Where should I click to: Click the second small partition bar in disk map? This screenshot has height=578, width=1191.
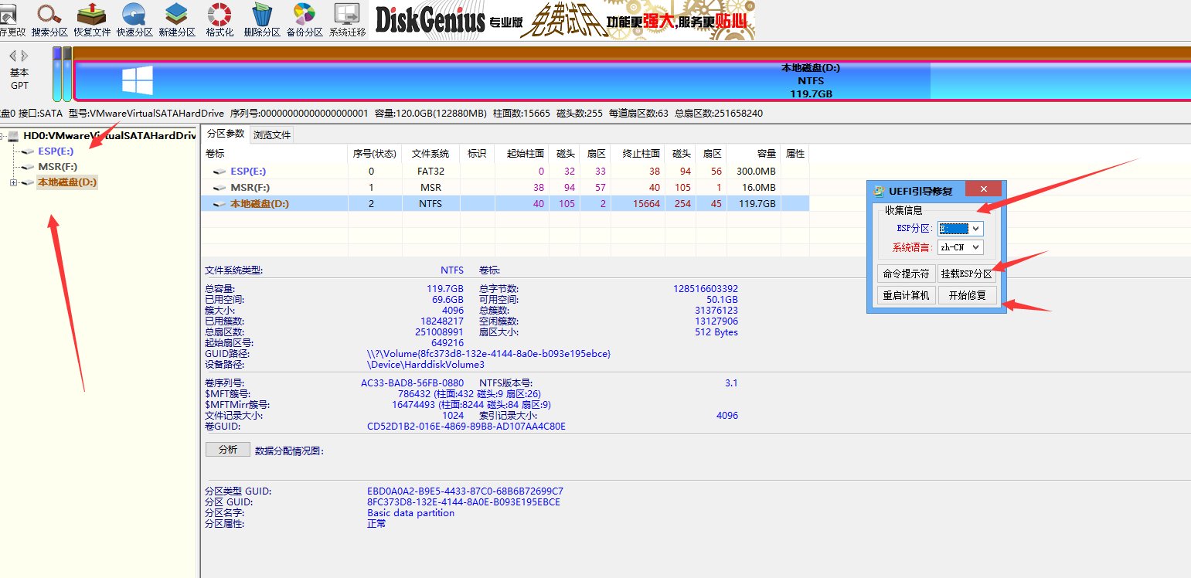67,74
